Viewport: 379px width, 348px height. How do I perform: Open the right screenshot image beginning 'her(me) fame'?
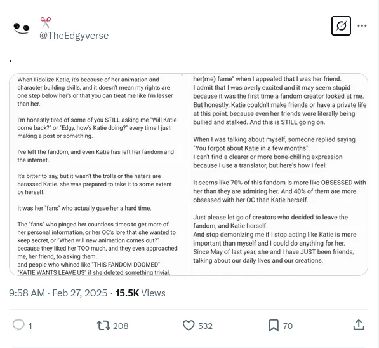[x=279, y=174]
